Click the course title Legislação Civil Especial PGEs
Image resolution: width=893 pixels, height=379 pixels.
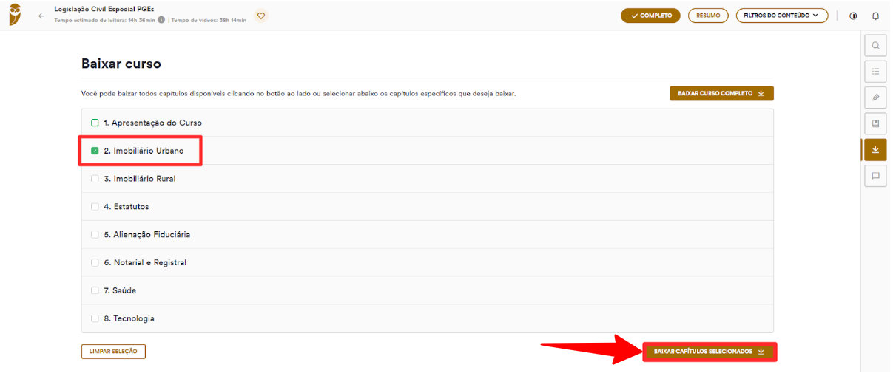[104, 9]
